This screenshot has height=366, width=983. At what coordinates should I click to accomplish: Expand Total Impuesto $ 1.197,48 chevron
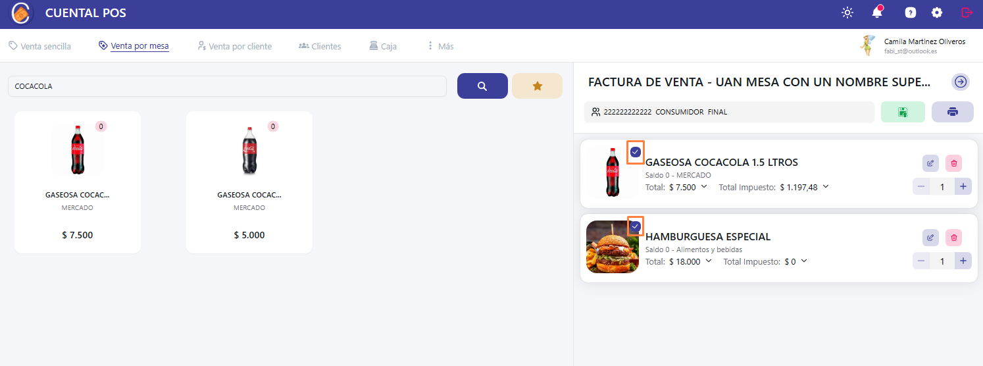[826, 187]
